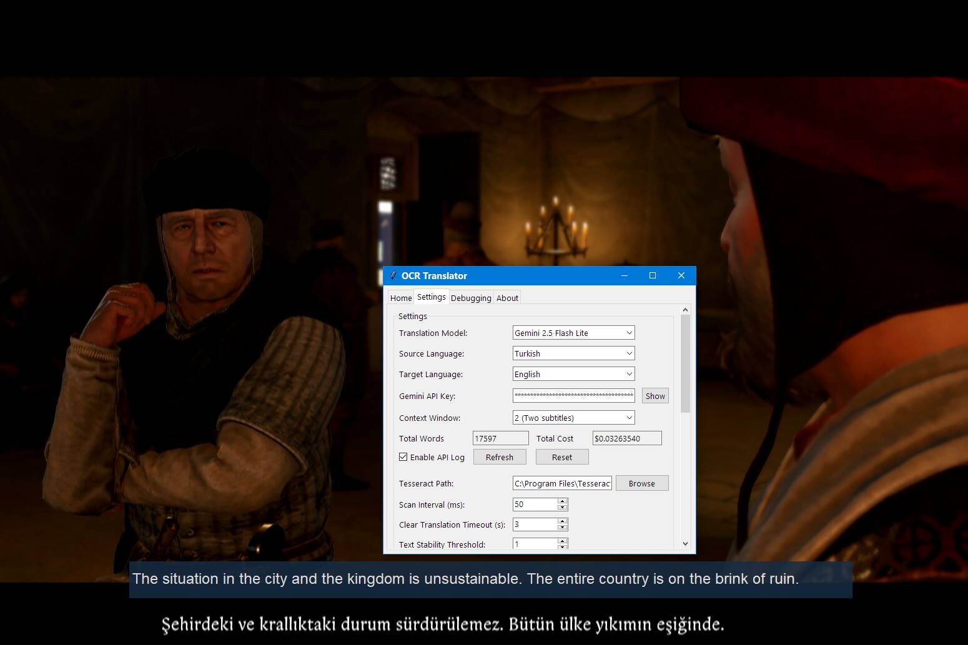The width and height of the screenshot is (968, 645).
Task: Open the About tab
Action: tap(507, 298)
